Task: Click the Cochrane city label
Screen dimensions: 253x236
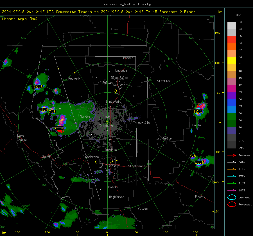Action: click(x=92, y=157)
